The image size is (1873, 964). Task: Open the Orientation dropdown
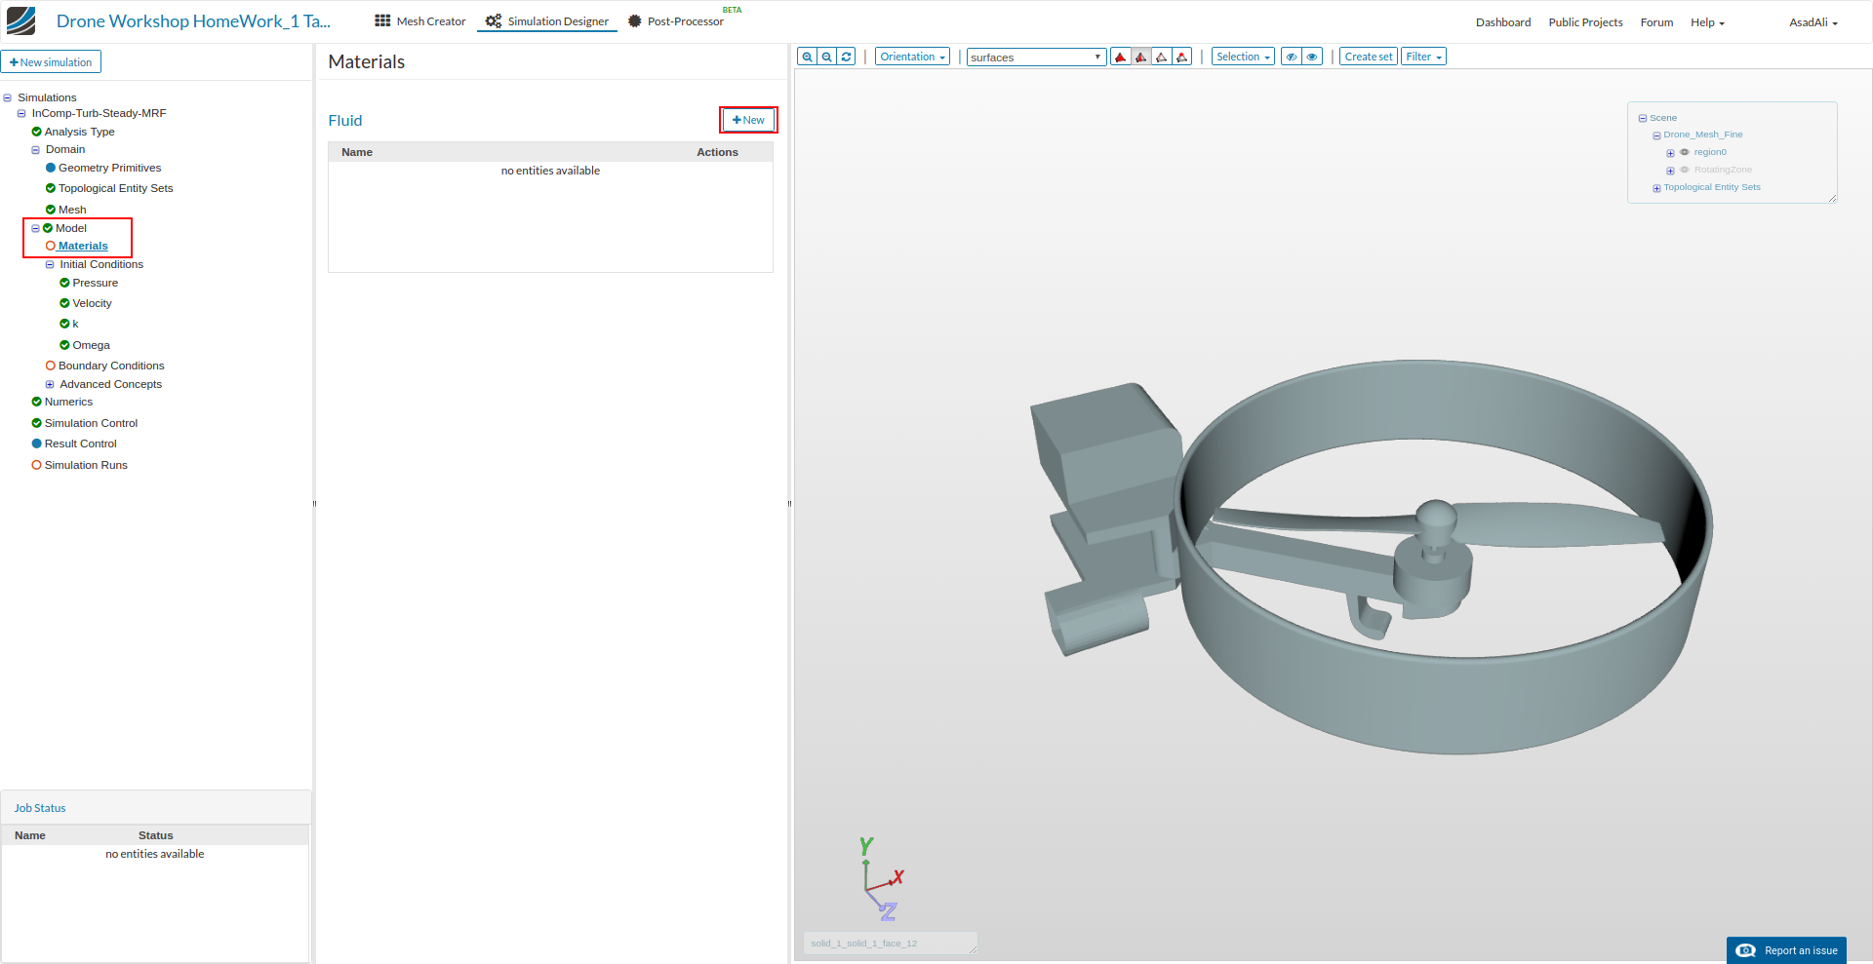912,57
